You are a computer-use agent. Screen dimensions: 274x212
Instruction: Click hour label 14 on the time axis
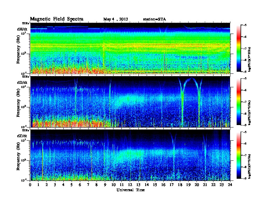pyautogui.click(x=147, y=185)
